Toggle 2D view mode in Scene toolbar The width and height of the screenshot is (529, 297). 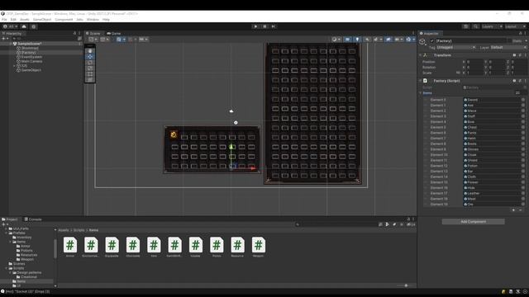[347, 40]
